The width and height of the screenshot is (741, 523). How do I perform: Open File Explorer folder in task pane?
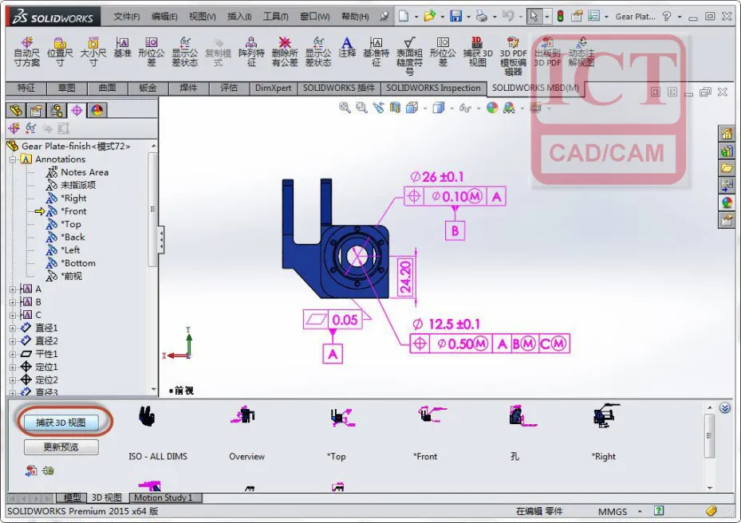pyautogui.click(x=727, y=168)
